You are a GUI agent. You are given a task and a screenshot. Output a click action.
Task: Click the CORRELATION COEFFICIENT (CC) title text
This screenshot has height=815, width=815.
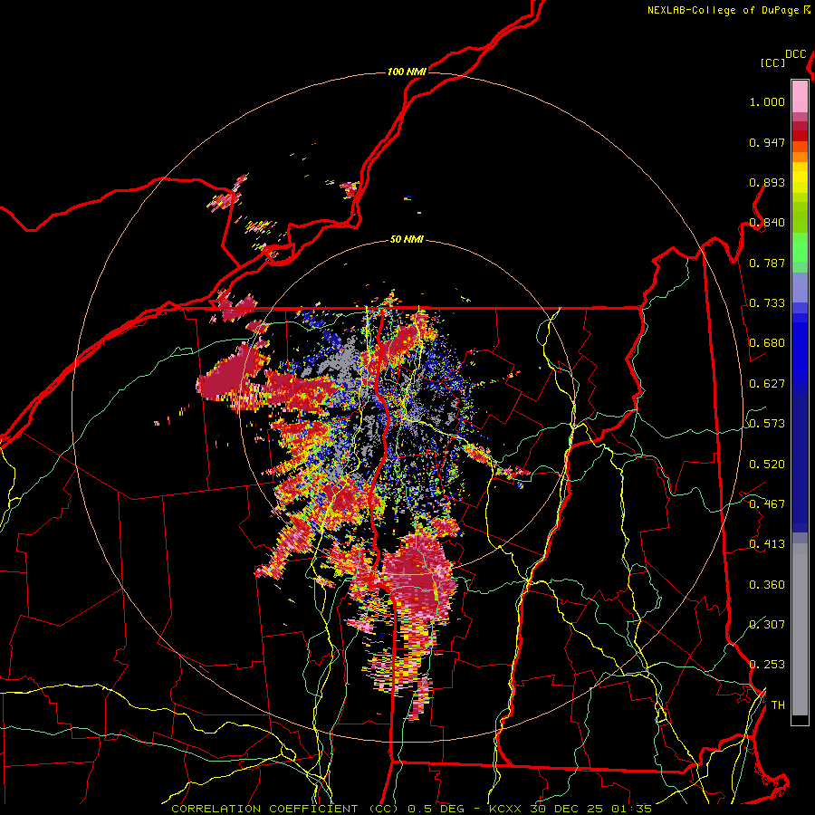click(x=285, y=809)
